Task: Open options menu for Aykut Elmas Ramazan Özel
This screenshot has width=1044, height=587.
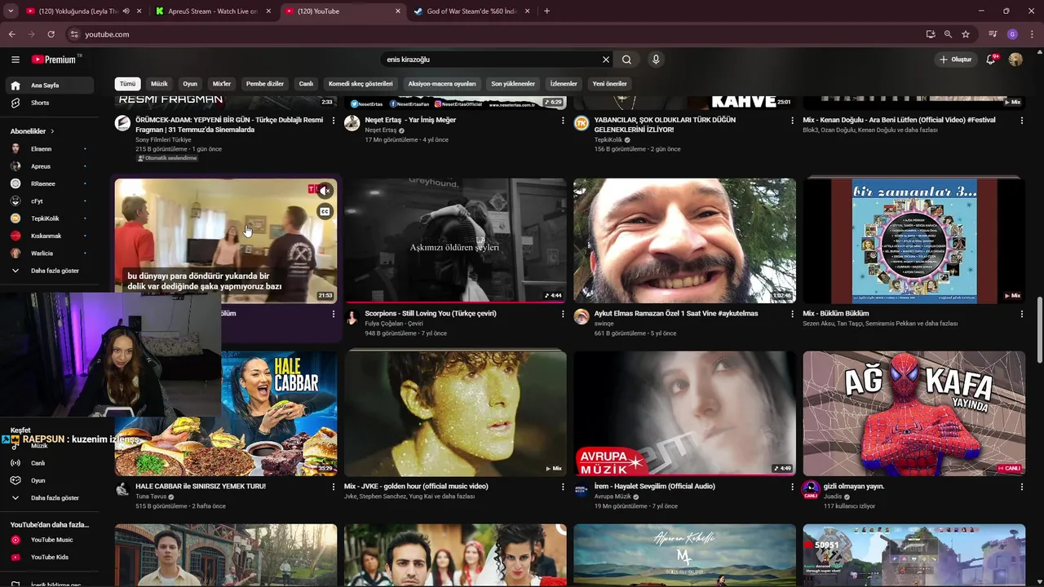Action: click(792, 314)
